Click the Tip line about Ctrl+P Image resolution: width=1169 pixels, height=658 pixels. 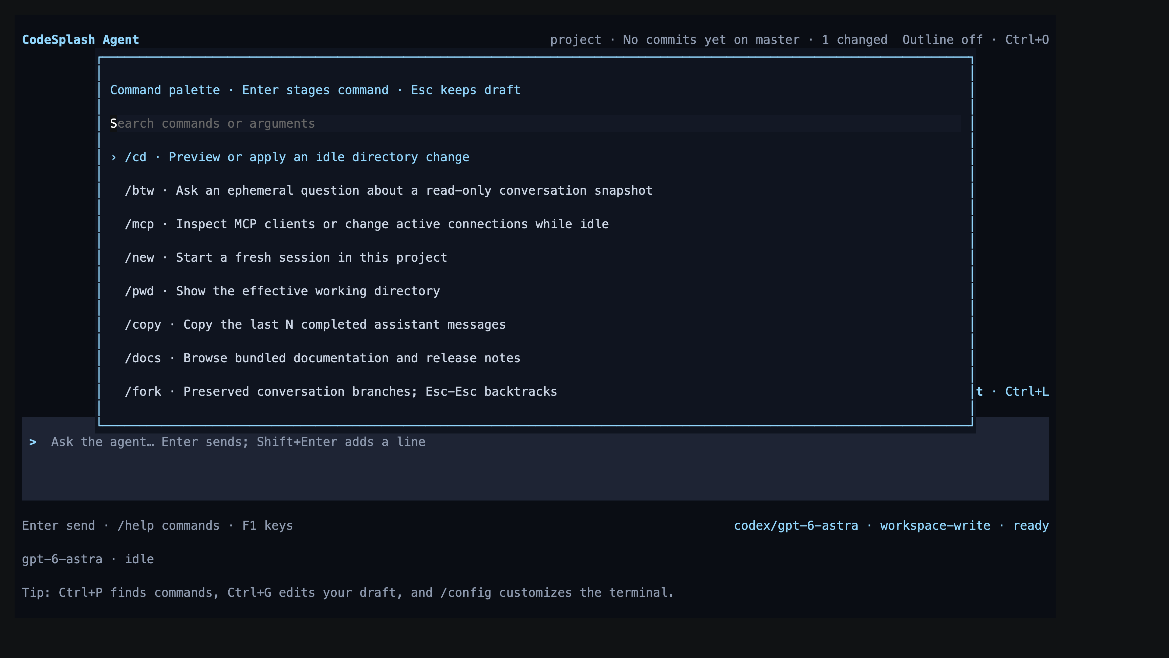click(x=348, y=593)
